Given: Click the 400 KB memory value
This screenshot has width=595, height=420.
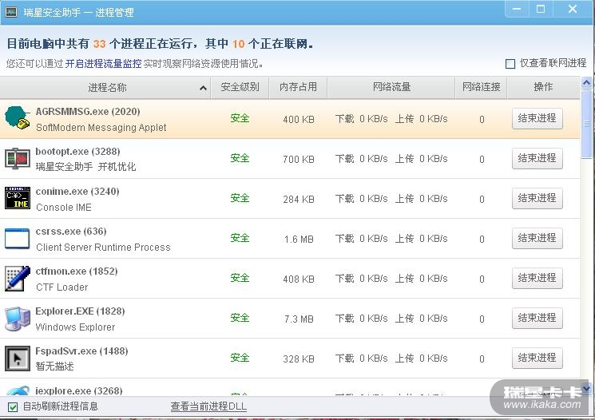Looking at the screenshot, I should pos(299,120).
